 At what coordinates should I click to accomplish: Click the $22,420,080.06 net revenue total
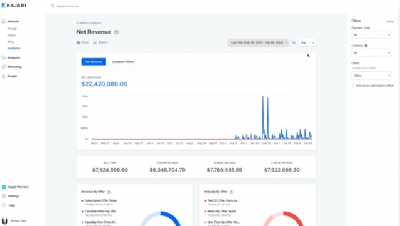(x=104, y=84)
